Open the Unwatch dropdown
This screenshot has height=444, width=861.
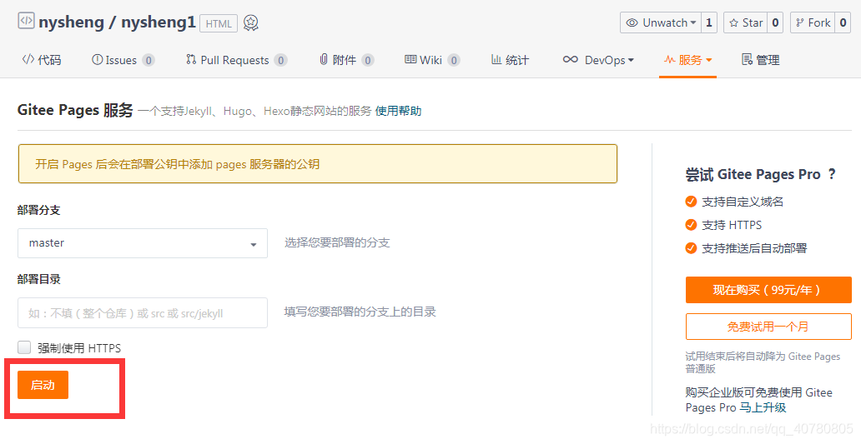(661, 23)
